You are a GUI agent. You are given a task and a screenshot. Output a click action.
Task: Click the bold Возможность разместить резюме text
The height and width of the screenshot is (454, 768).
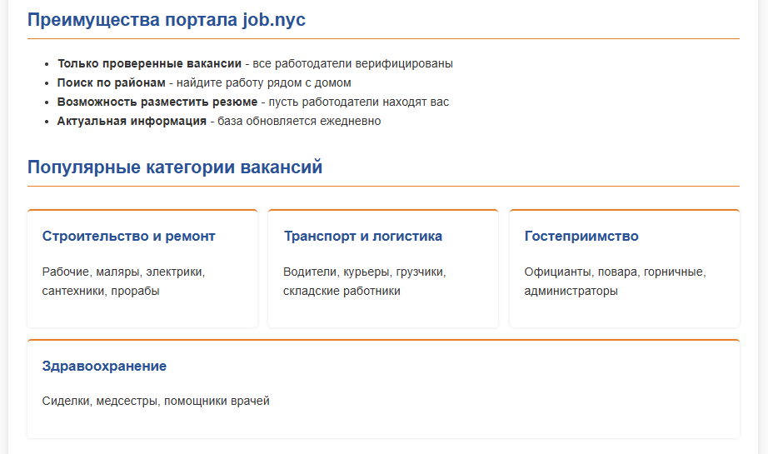click(x=157, y=102)
